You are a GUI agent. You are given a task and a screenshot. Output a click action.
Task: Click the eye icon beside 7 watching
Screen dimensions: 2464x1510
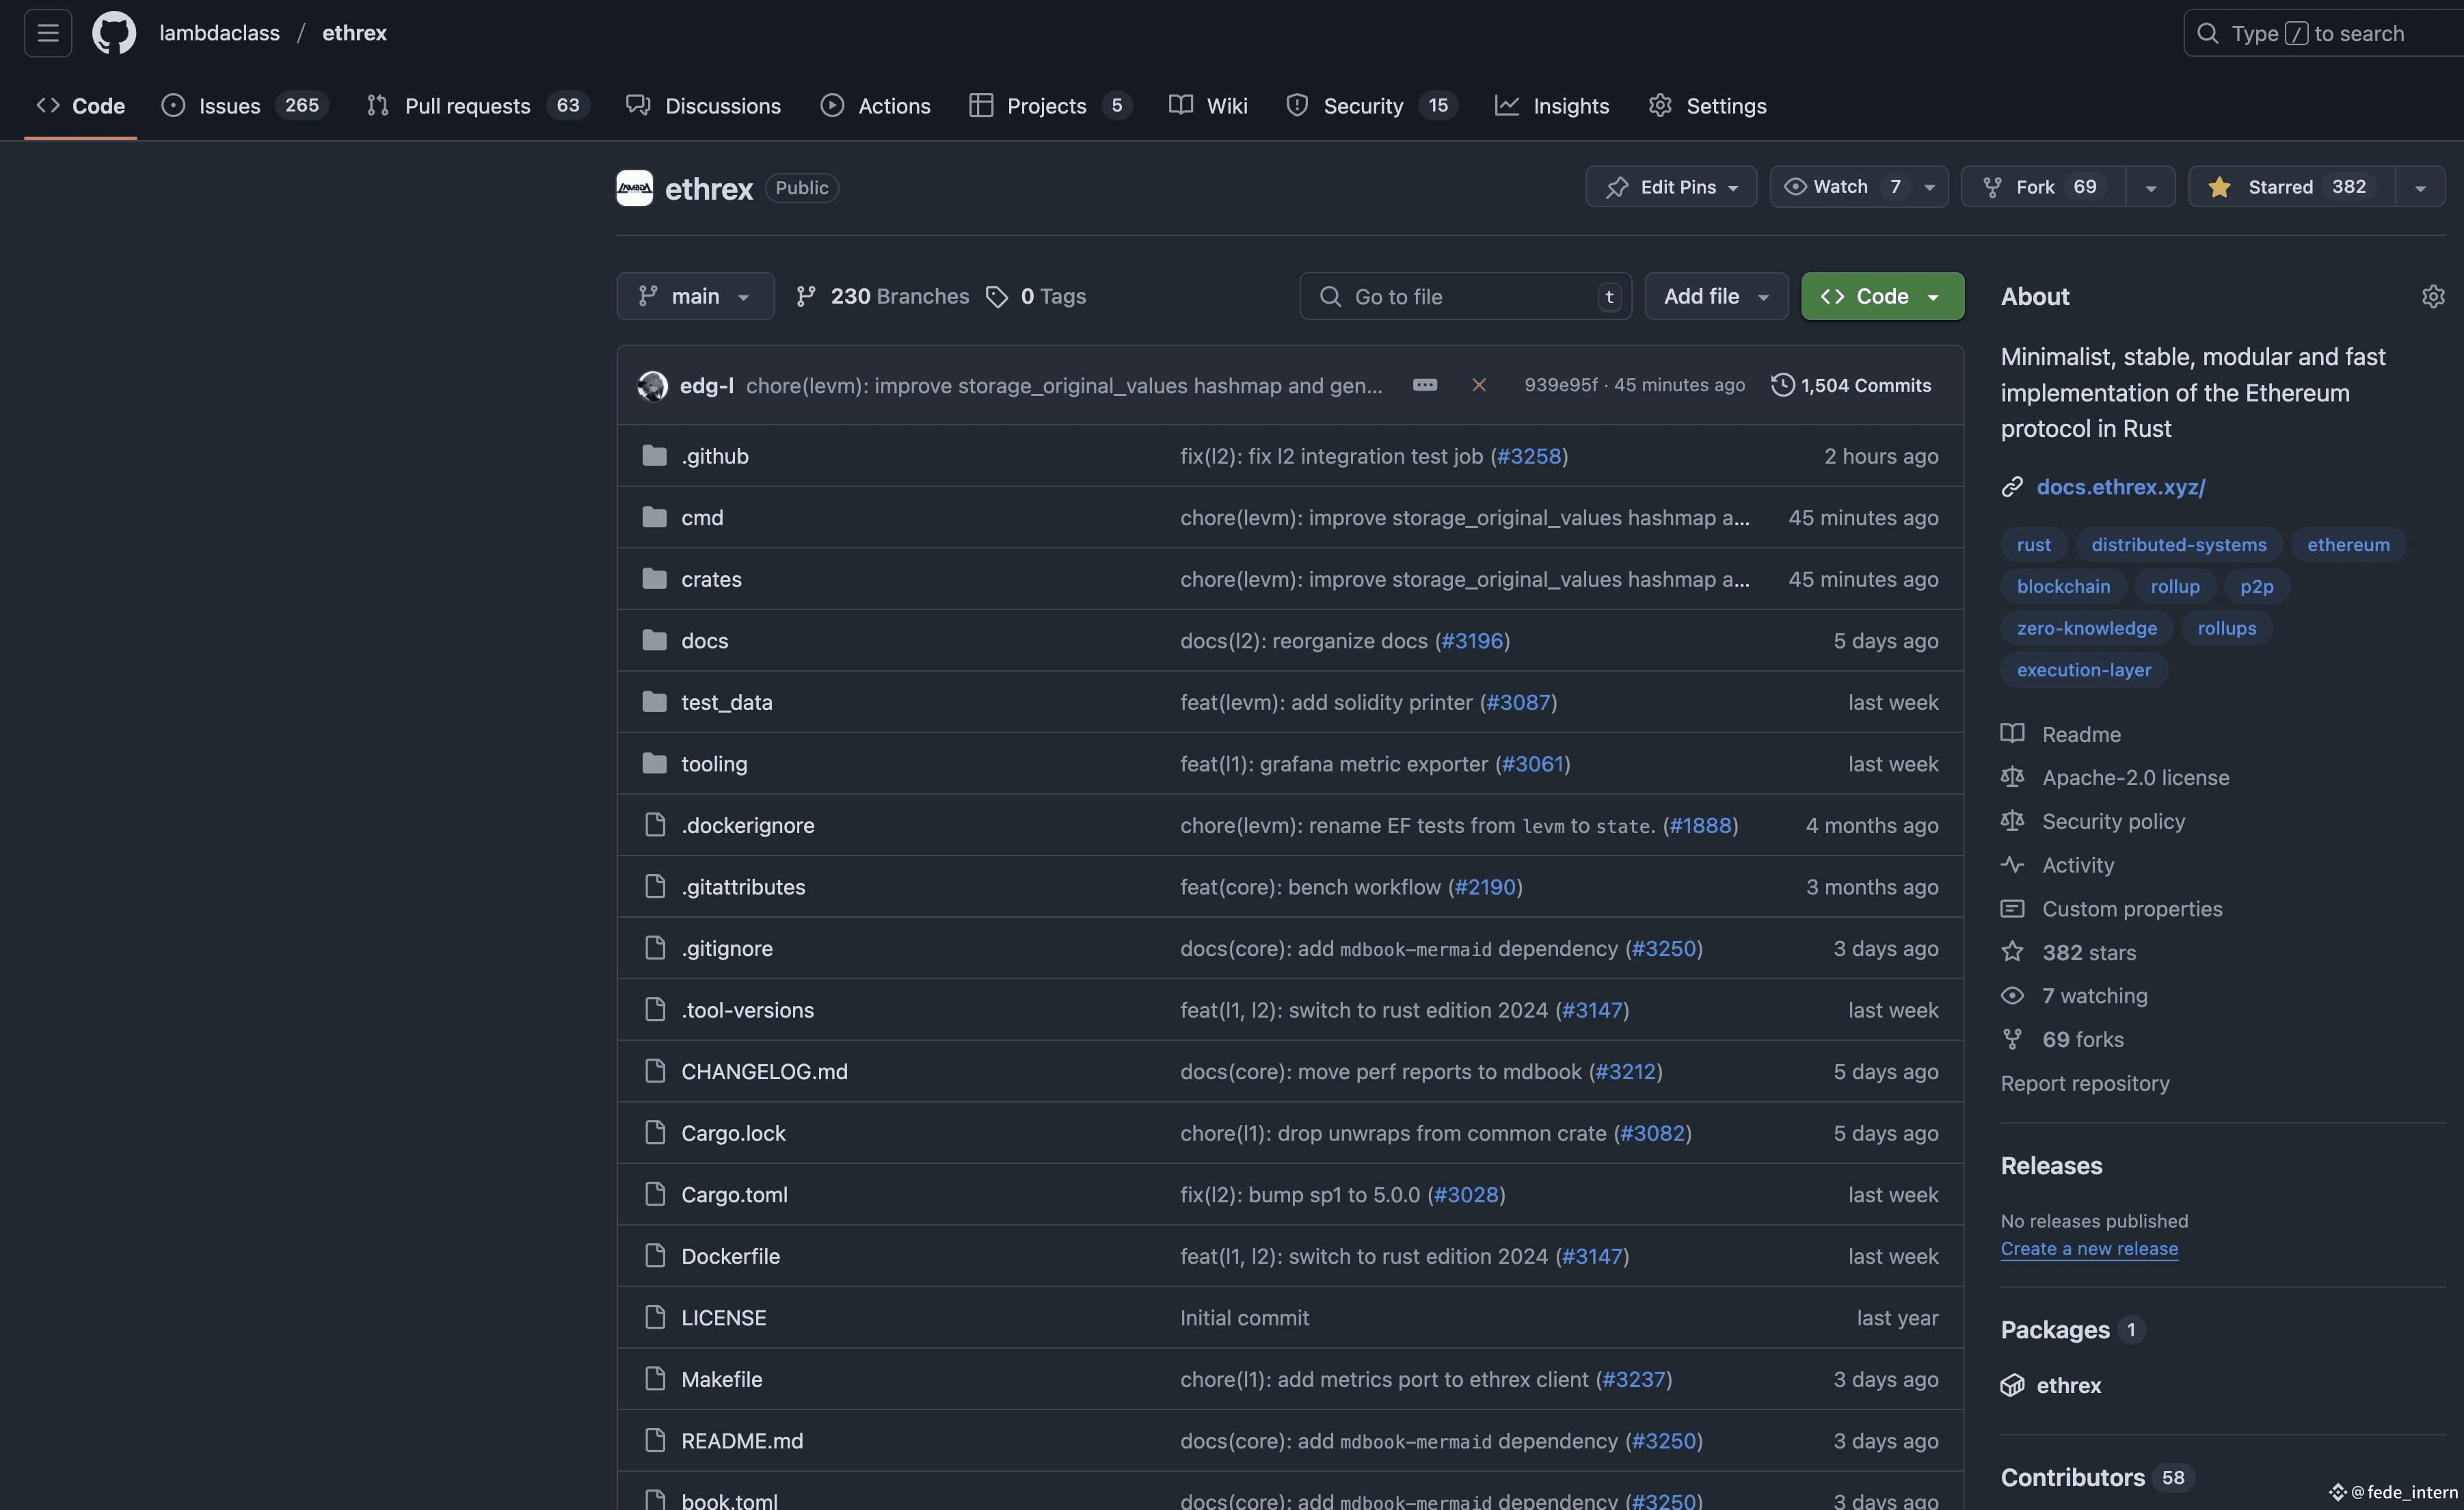tap(2012, 996)
